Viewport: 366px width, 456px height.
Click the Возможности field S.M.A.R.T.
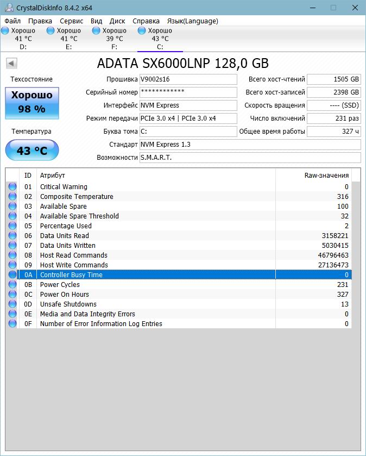(x=250, y=157)
